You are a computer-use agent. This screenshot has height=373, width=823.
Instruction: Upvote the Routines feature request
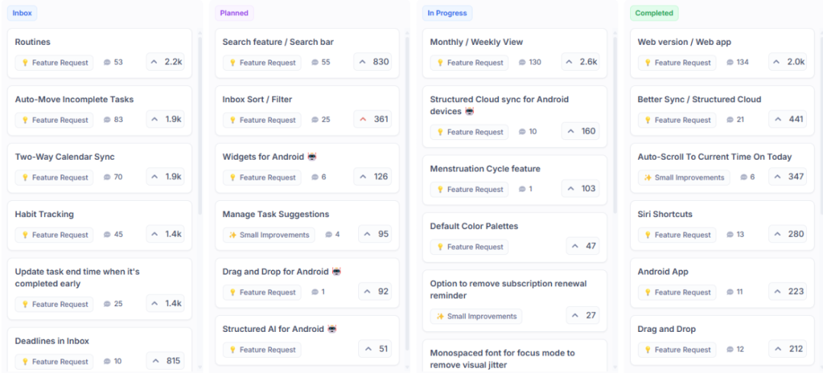point(165,62)
